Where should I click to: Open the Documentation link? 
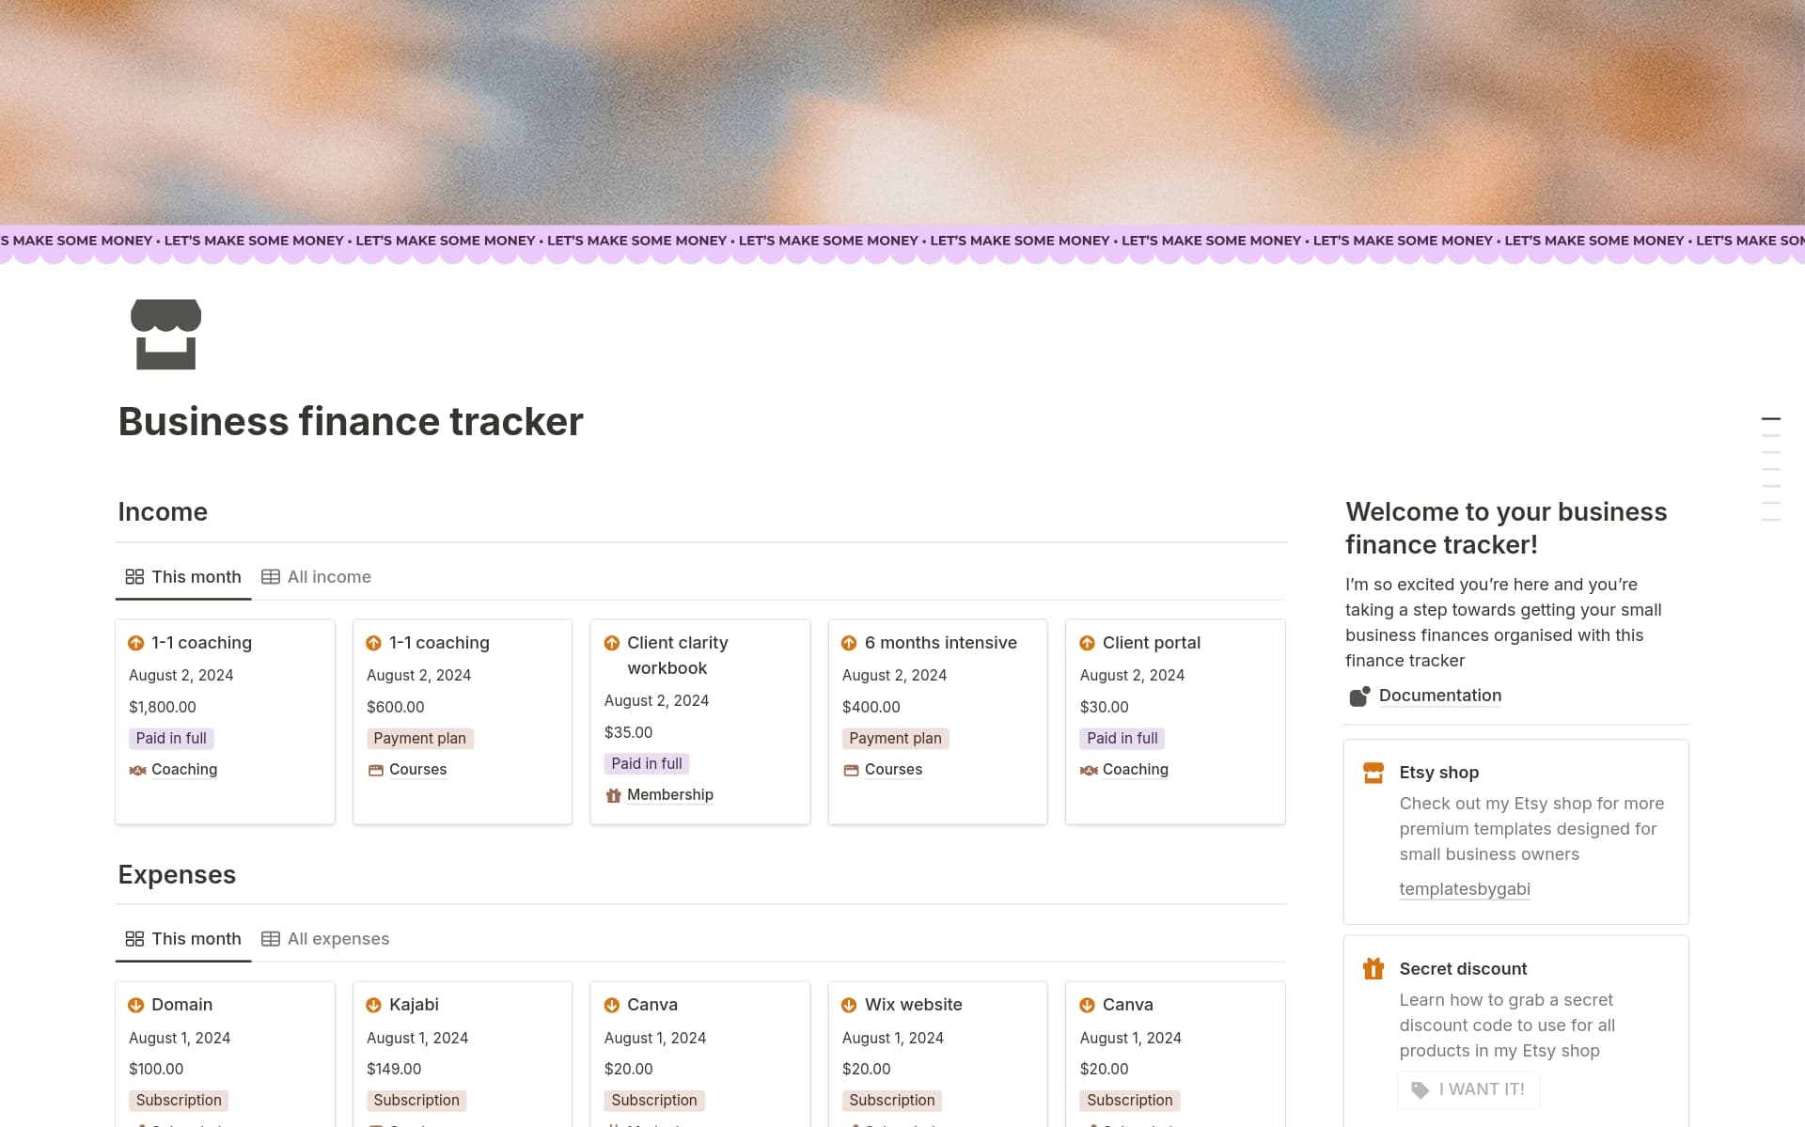click(1440, 696)
